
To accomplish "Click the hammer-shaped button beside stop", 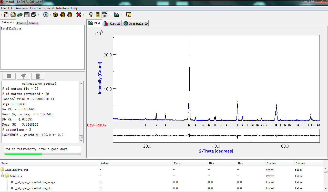I will pos(23,76).
